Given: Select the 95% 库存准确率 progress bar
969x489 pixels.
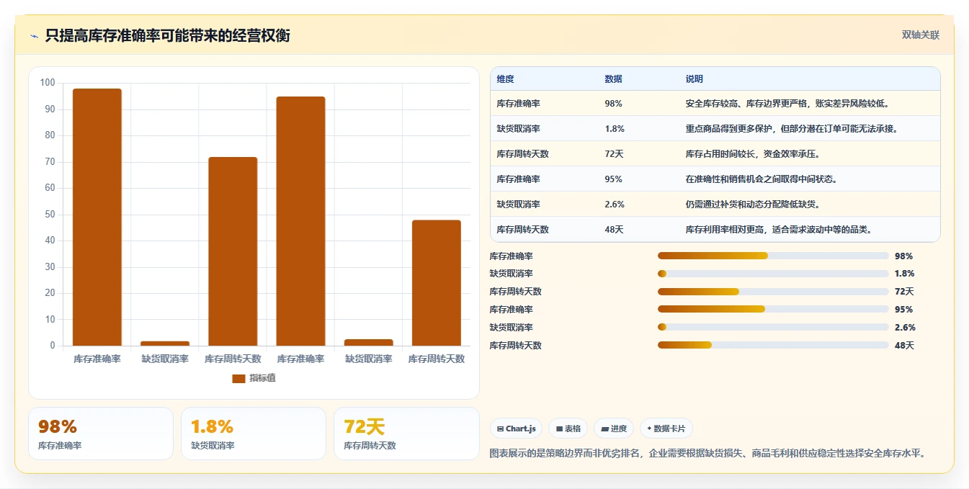Looking at the screenshot, I should tap(773, 309).
